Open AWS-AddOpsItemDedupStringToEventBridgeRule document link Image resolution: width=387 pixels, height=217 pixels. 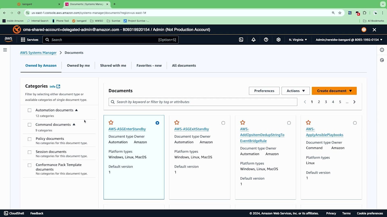click(262, 135)
